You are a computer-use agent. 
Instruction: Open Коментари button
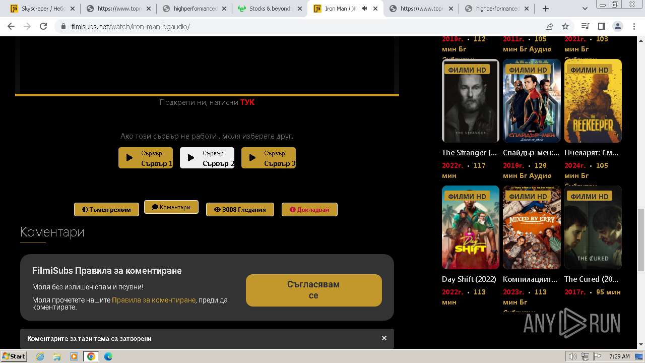(171, 207)
